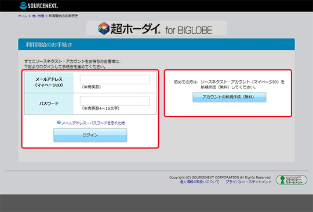Click the Copyright SOURCENEXT CORPORATION text
Screen dimensions: 313x212
click(x=220, y=177)
